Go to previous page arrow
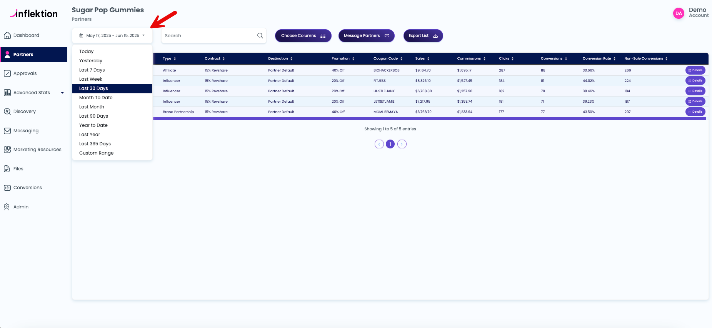This screenshot has height=328, width=712. tap(379, 144)
